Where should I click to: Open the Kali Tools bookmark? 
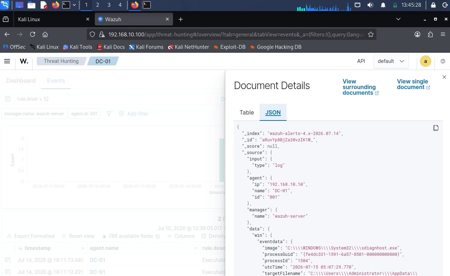tap(77, 47)
